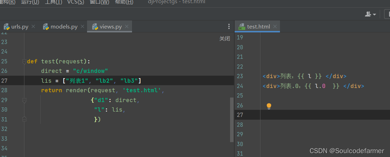Close the views.py tab

point(127,26)
